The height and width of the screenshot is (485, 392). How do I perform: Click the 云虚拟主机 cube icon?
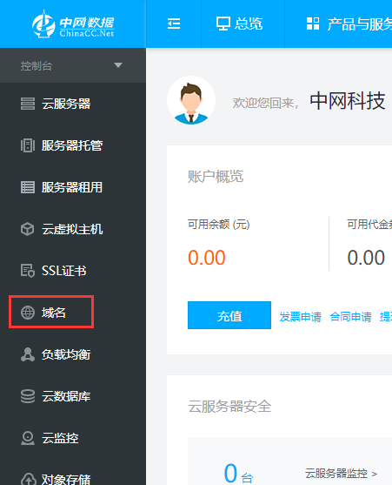point(28,229)
